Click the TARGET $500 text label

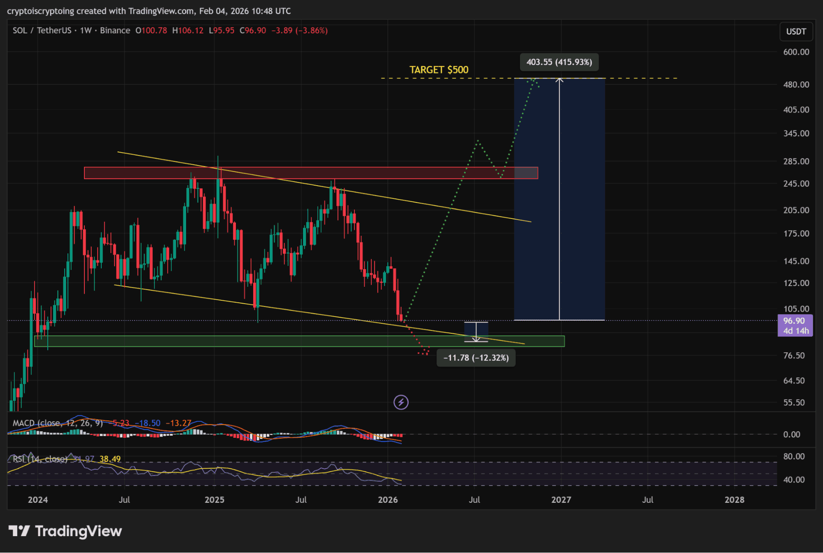(438, 70)
